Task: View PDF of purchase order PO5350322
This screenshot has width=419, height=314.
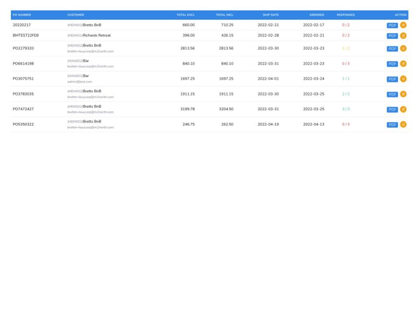Action: tap(392, 125)
